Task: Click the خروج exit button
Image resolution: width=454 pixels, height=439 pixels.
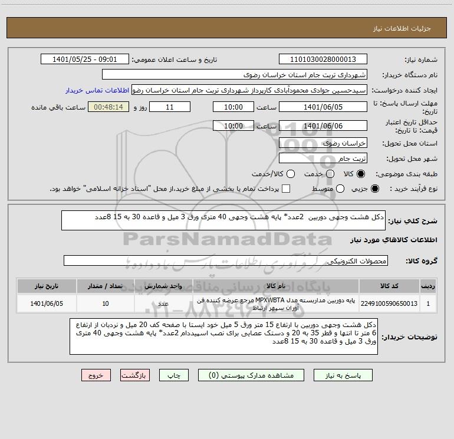Action: click(96, 375)
